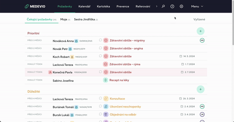234x122 pixels.
Task: Click the plus button in Důležité section
Action: pos(200,89)
